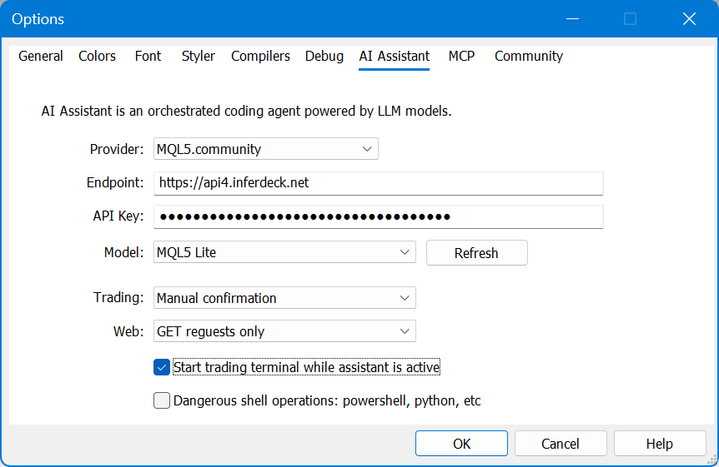Open the Colors tab

[x=97, y=56]
